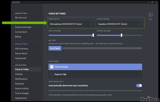
Task: Click the input sensitivity indicator bar
Action: pyautogui.click(x=95, y=91)
